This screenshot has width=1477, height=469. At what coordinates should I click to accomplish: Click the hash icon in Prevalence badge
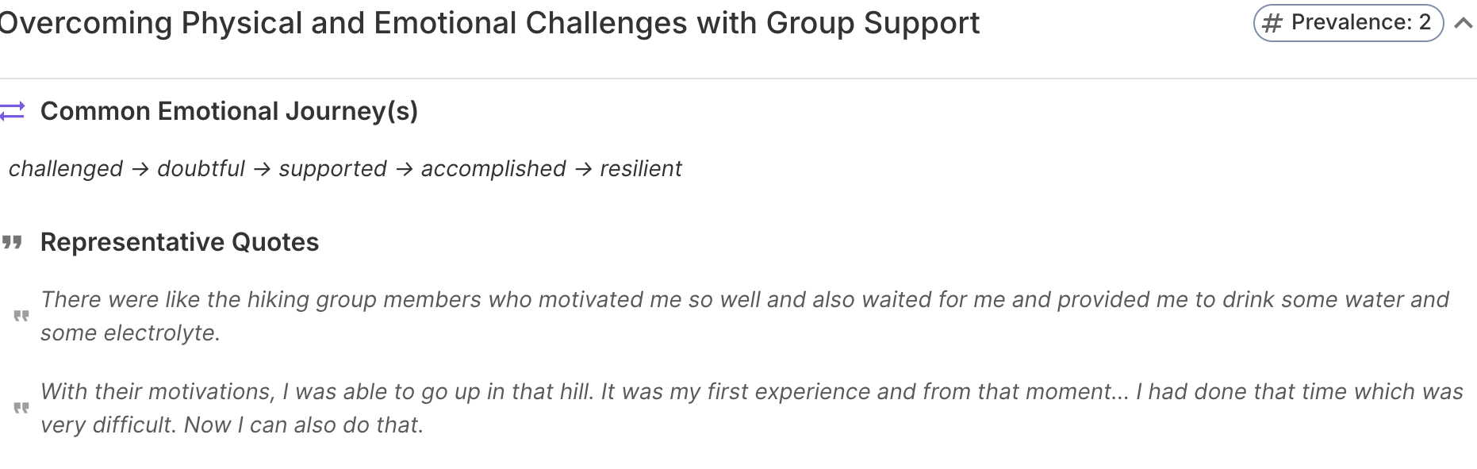tap(1272, 23)
